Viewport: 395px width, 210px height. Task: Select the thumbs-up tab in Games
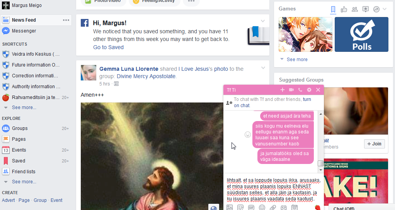[344, 10]
